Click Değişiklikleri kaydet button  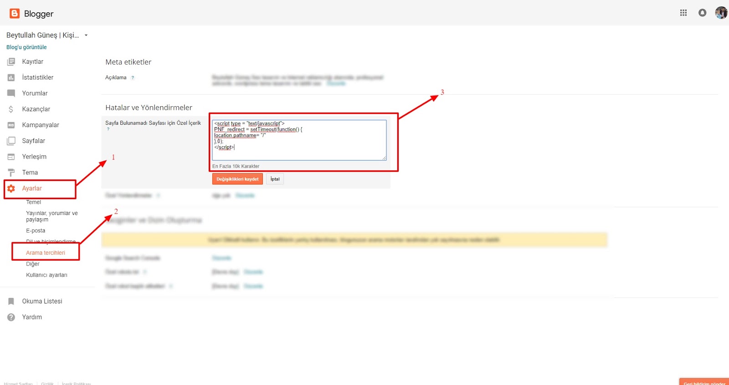click(x=237, y=179)
